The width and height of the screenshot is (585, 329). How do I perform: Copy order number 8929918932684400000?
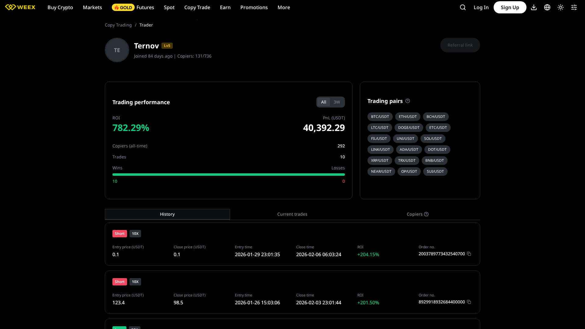pyautogui.click(x=469, y=302)
